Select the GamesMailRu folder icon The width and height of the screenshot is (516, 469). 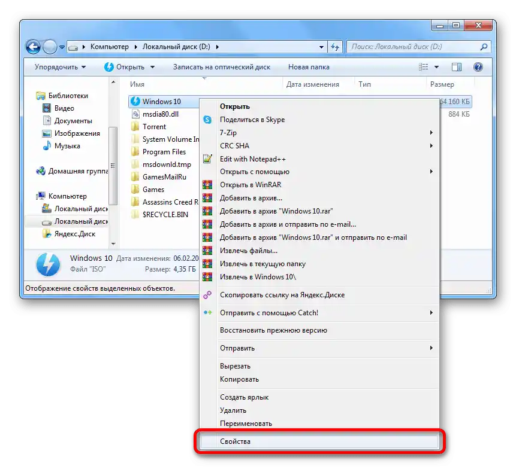[x=135, y=177]
